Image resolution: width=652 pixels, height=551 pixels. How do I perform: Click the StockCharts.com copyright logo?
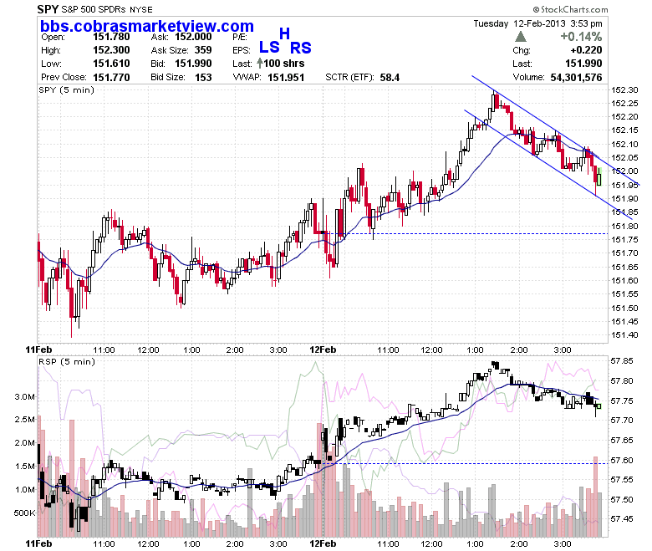[x=570, y=9]
